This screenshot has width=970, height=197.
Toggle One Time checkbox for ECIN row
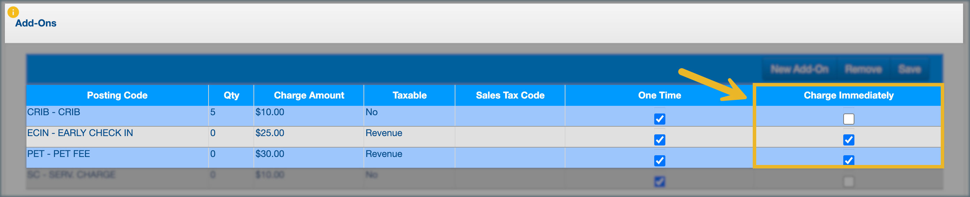659,140
